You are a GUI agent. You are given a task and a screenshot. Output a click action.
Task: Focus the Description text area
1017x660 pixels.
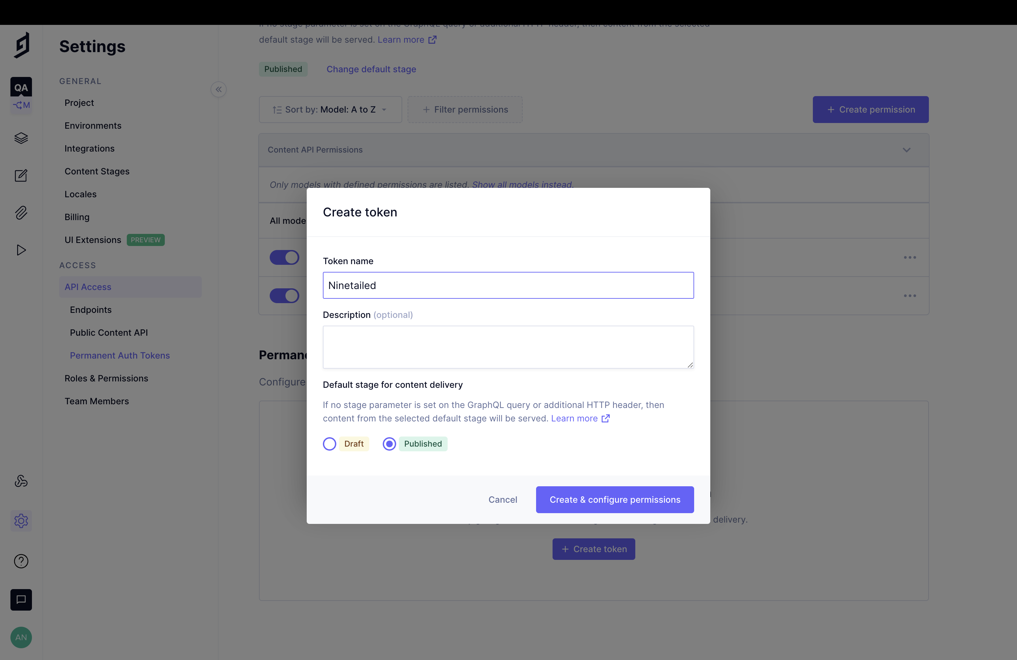[x=508, y=347]
